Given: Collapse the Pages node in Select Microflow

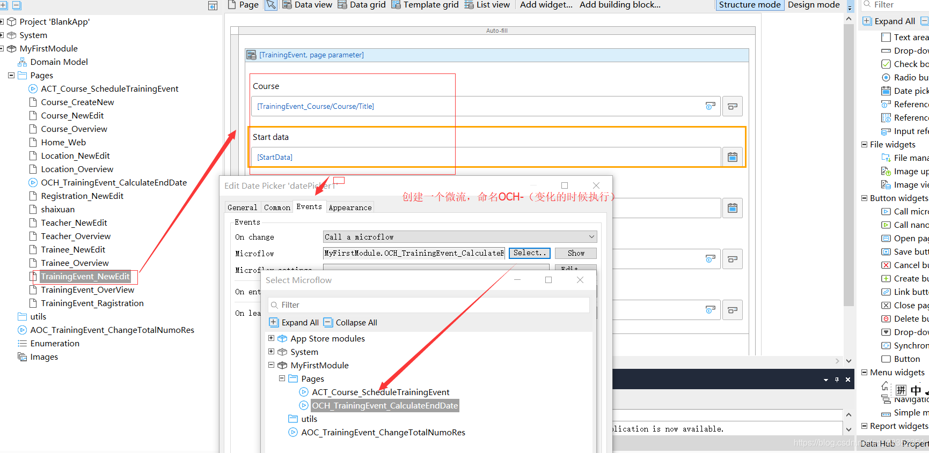Looking at the screenshot, I should point(282,378).
